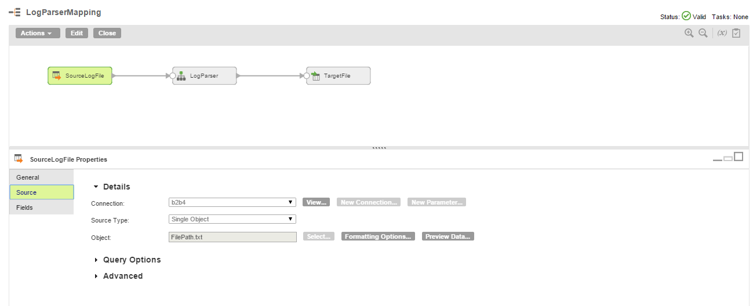The image size is (753, 306).
Task: Click the Tasks: None status text
Action: pyautogui.click(x=730, y=17)
